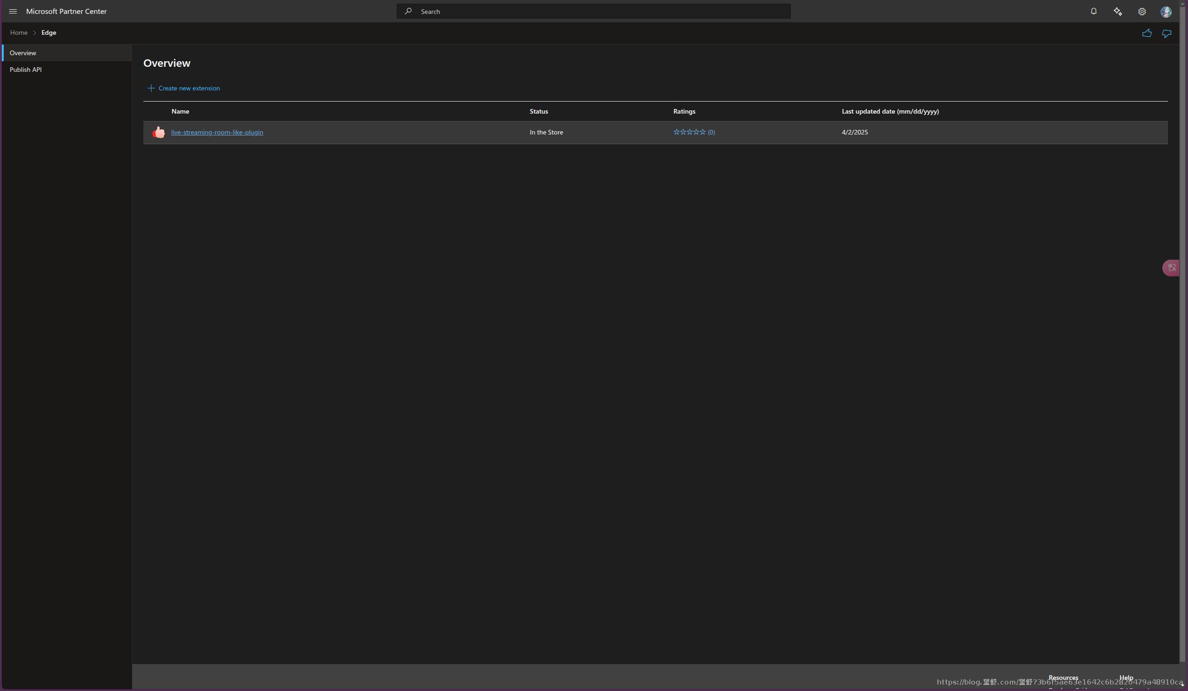1188x691 pixels.
Task: Go to Home in the breadcrumb
Action: click(19, 32)
